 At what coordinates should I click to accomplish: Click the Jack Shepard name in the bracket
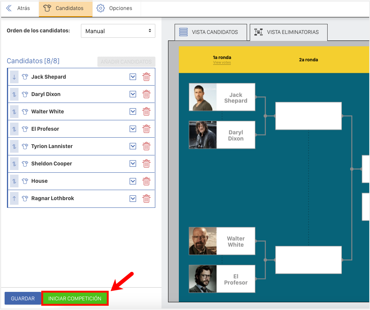(236, 98)
